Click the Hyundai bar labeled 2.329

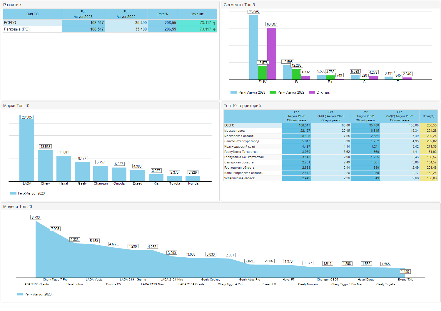pos(193,178)
